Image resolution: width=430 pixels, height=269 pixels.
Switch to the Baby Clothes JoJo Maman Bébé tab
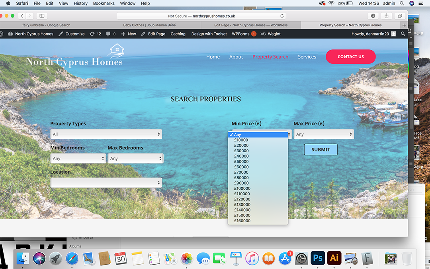coord(149,25)
